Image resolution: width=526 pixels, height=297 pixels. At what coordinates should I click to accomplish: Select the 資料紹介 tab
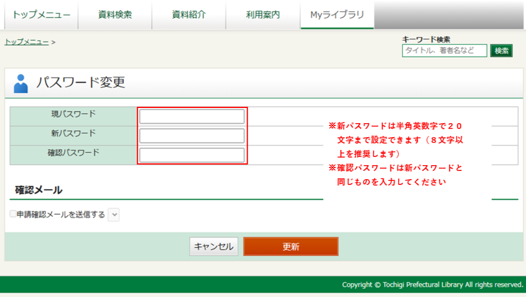188,15
